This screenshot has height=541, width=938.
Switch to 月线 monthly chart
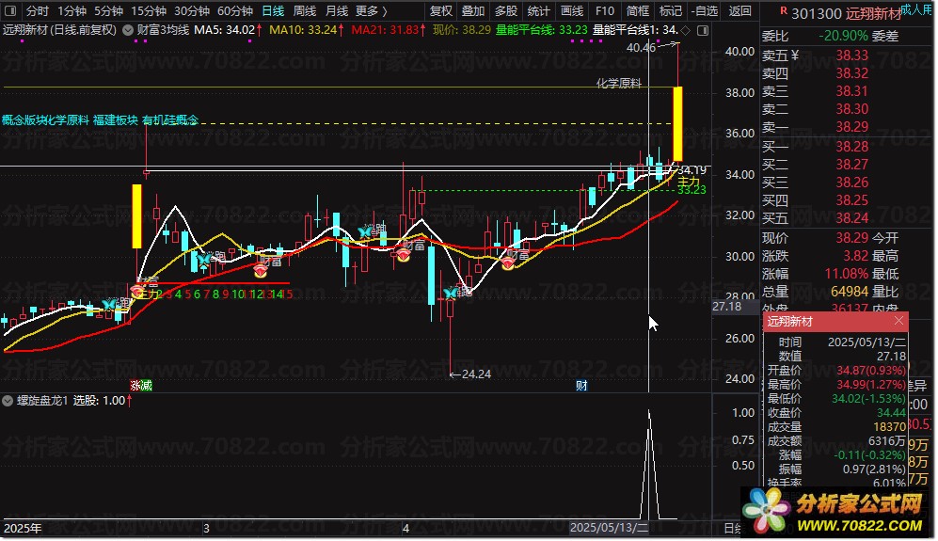(336, 10)
